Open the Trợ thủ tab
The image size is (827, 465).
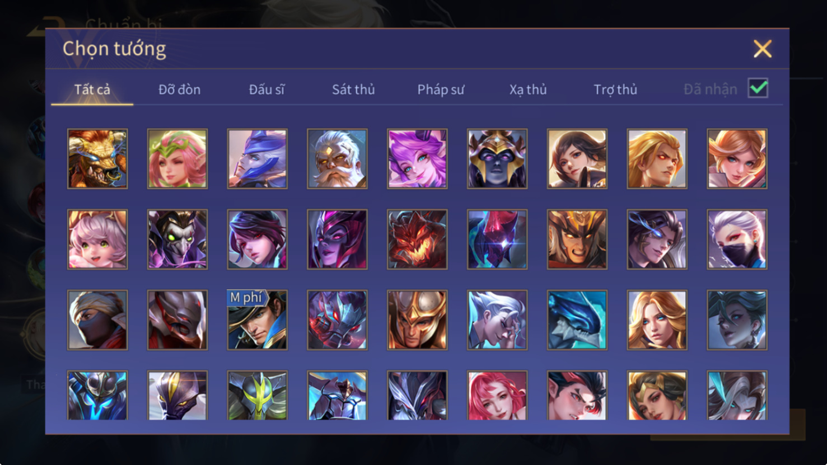615,90
